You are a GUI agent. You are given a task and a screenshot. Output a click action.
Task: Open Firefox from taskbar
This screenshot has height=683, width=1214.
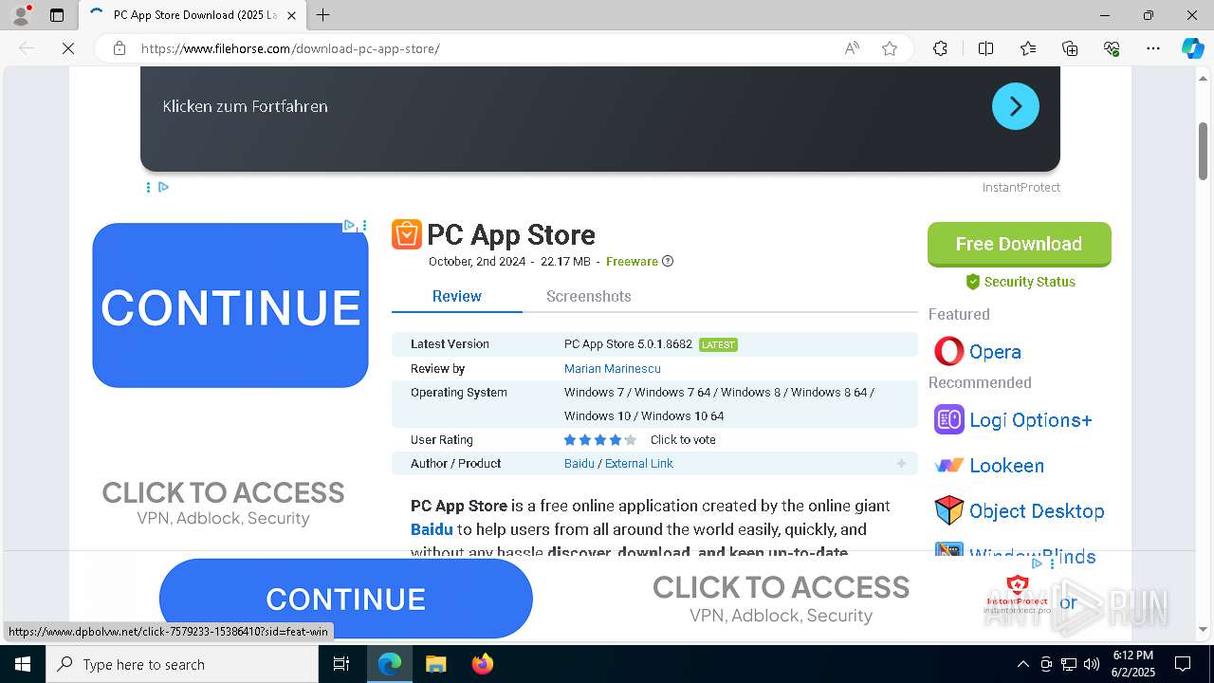pos(483,664)
